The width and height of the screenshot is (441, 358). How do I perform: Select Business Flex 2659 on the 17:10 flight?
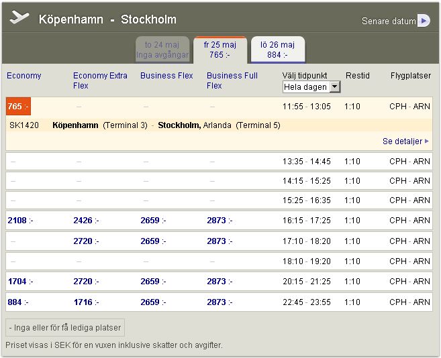153,241
